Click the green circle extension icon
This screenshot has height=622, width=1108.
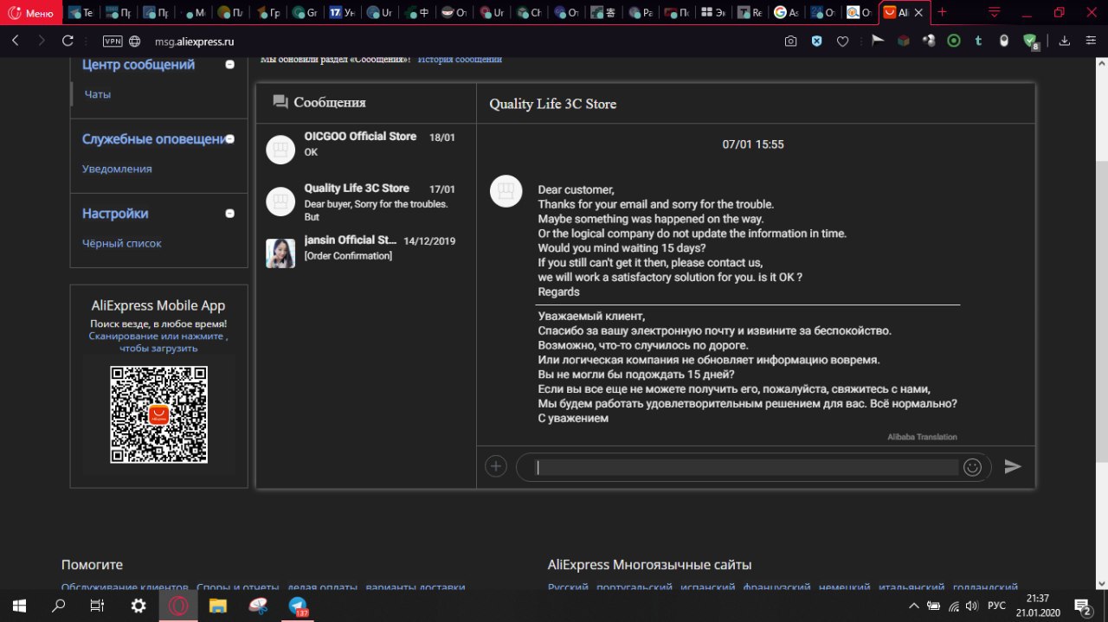click(954, 40)
